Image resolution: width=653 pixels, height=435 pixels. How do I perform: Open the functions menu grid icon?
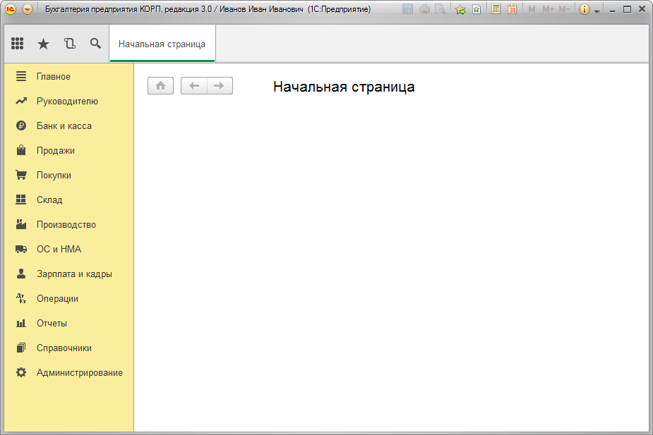click(x=18, y=44)
